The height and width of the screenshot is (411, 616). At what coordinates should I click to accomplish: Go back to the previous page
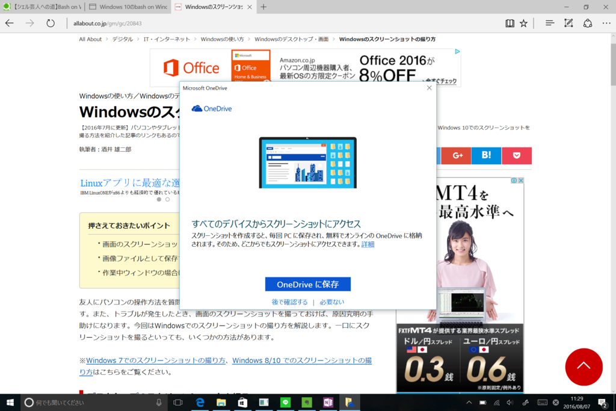[10, 23]
